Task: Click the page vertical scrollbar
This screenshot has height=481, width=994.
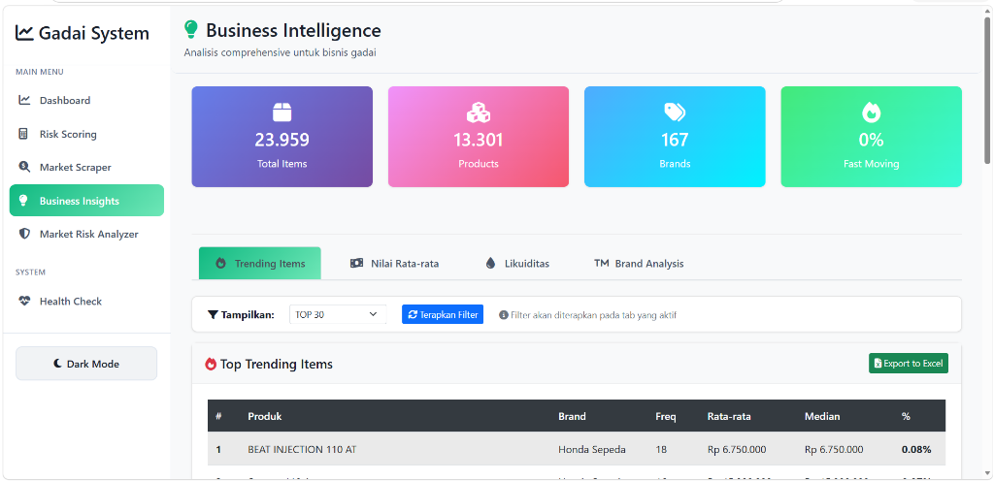Action: [987, 92]
